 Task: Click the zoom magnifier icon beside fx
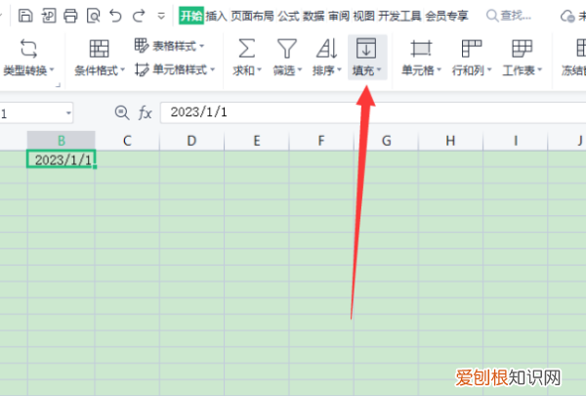click(121, 112)
